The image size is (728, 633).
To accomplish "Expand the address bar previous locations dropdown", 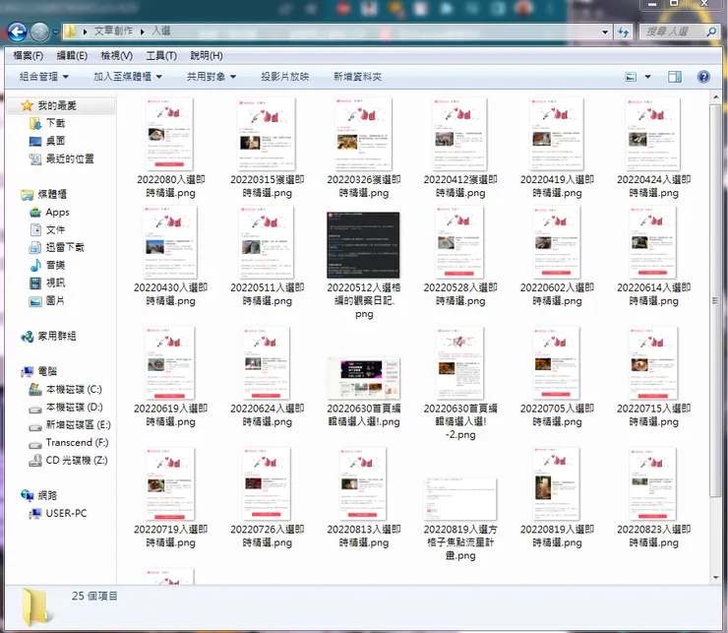I will [x=605, y=32].
